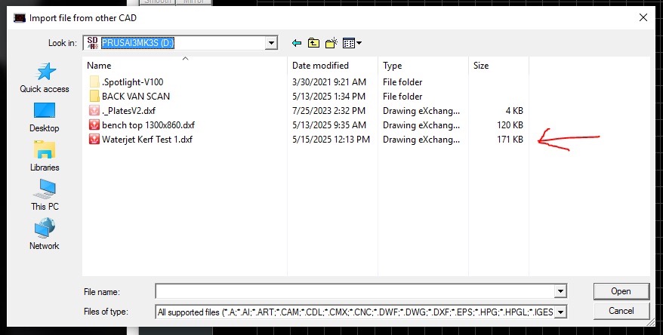
Task: Open Libraries in the sidebar
Action: [45, 156]
